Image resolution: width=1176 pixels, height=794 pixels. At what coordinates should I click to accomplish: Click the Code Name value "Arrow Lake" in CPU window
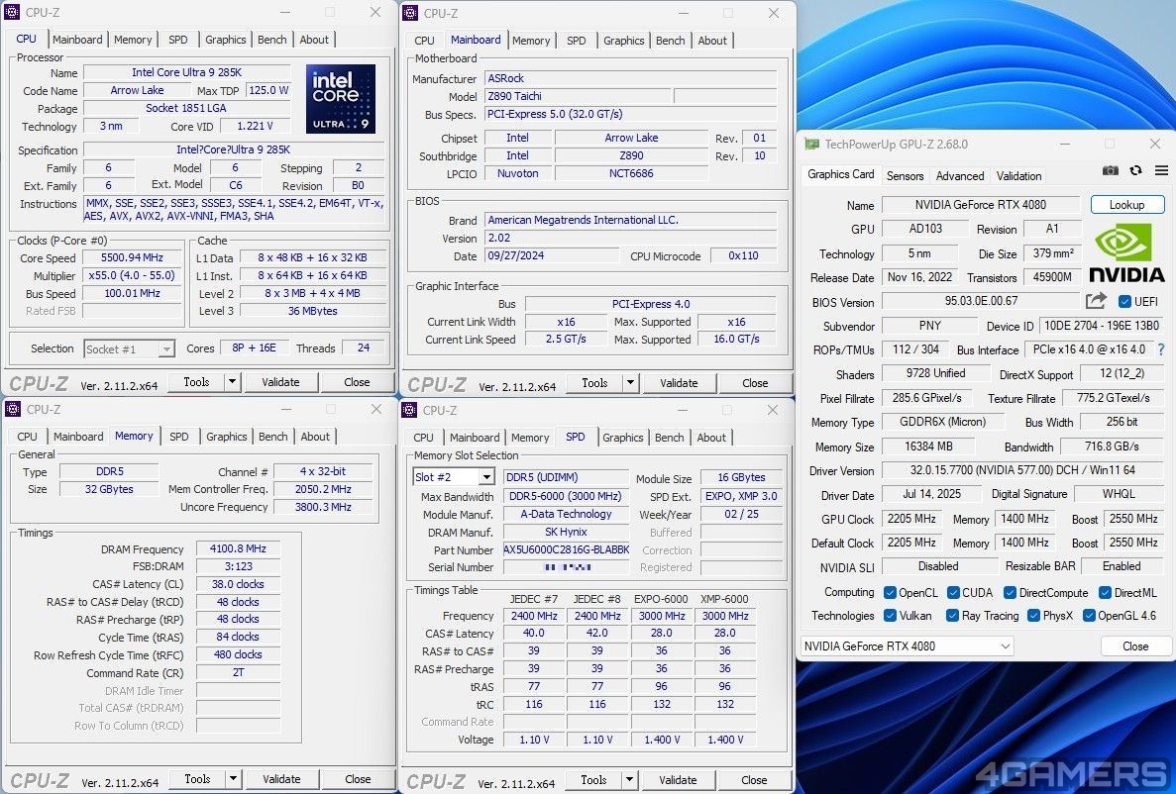click(x=137, y=91)
